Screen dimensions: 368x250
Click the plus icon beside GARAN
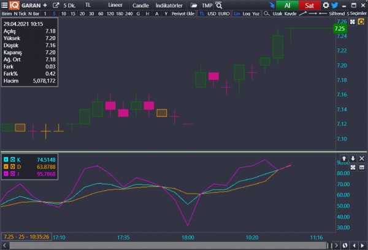click(45, 5)
